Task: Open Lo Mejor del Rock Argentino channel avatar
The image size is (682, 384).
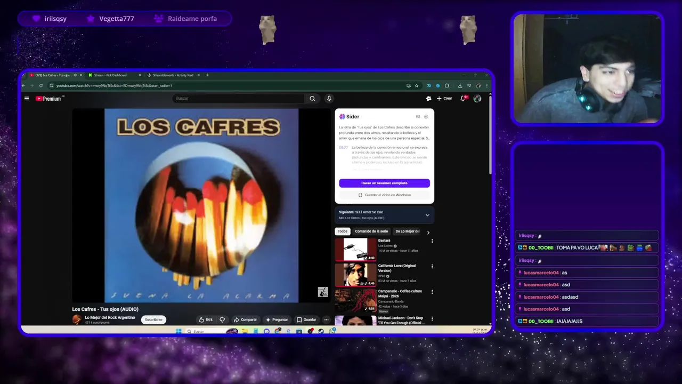Action: tap(77, 319)
